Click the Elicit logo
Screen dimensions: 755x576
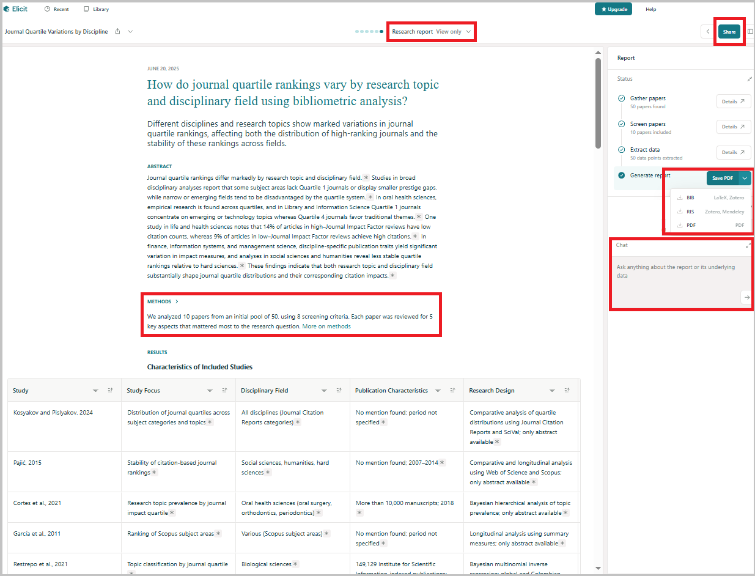(16, 9)
